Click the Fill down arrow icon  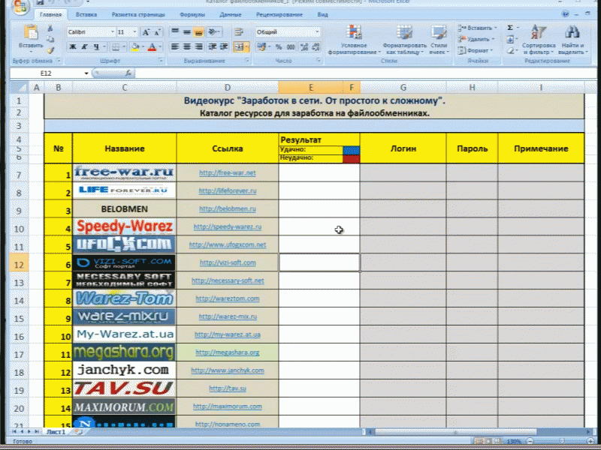click(x=510, y=40)
